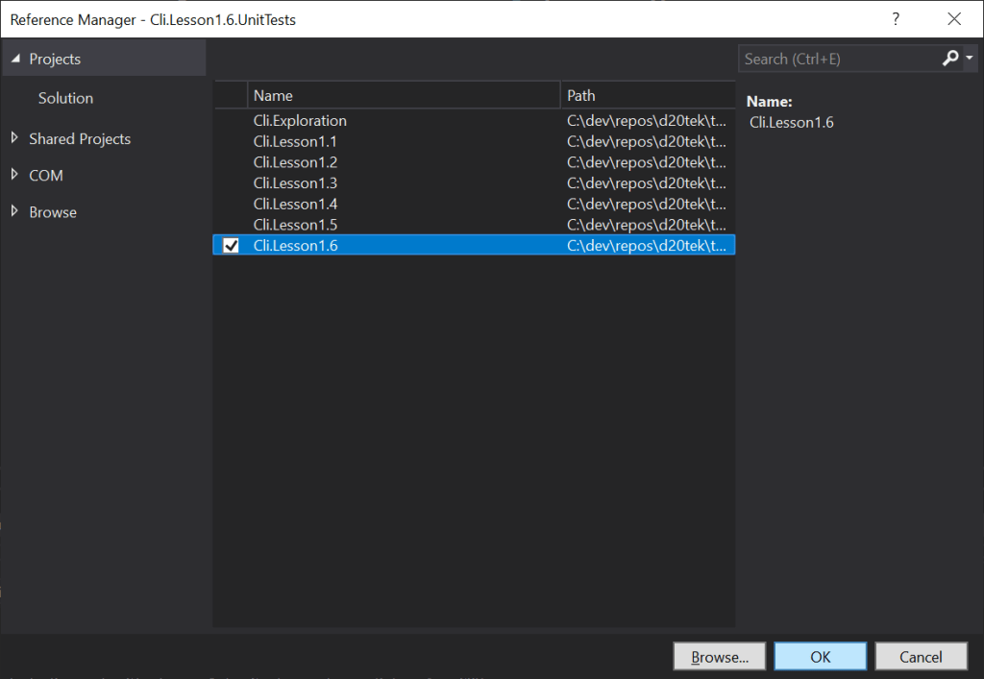Viewport: 984px width, 679px height.
Task: Click the Browse... button
Action: coord(719,657)
